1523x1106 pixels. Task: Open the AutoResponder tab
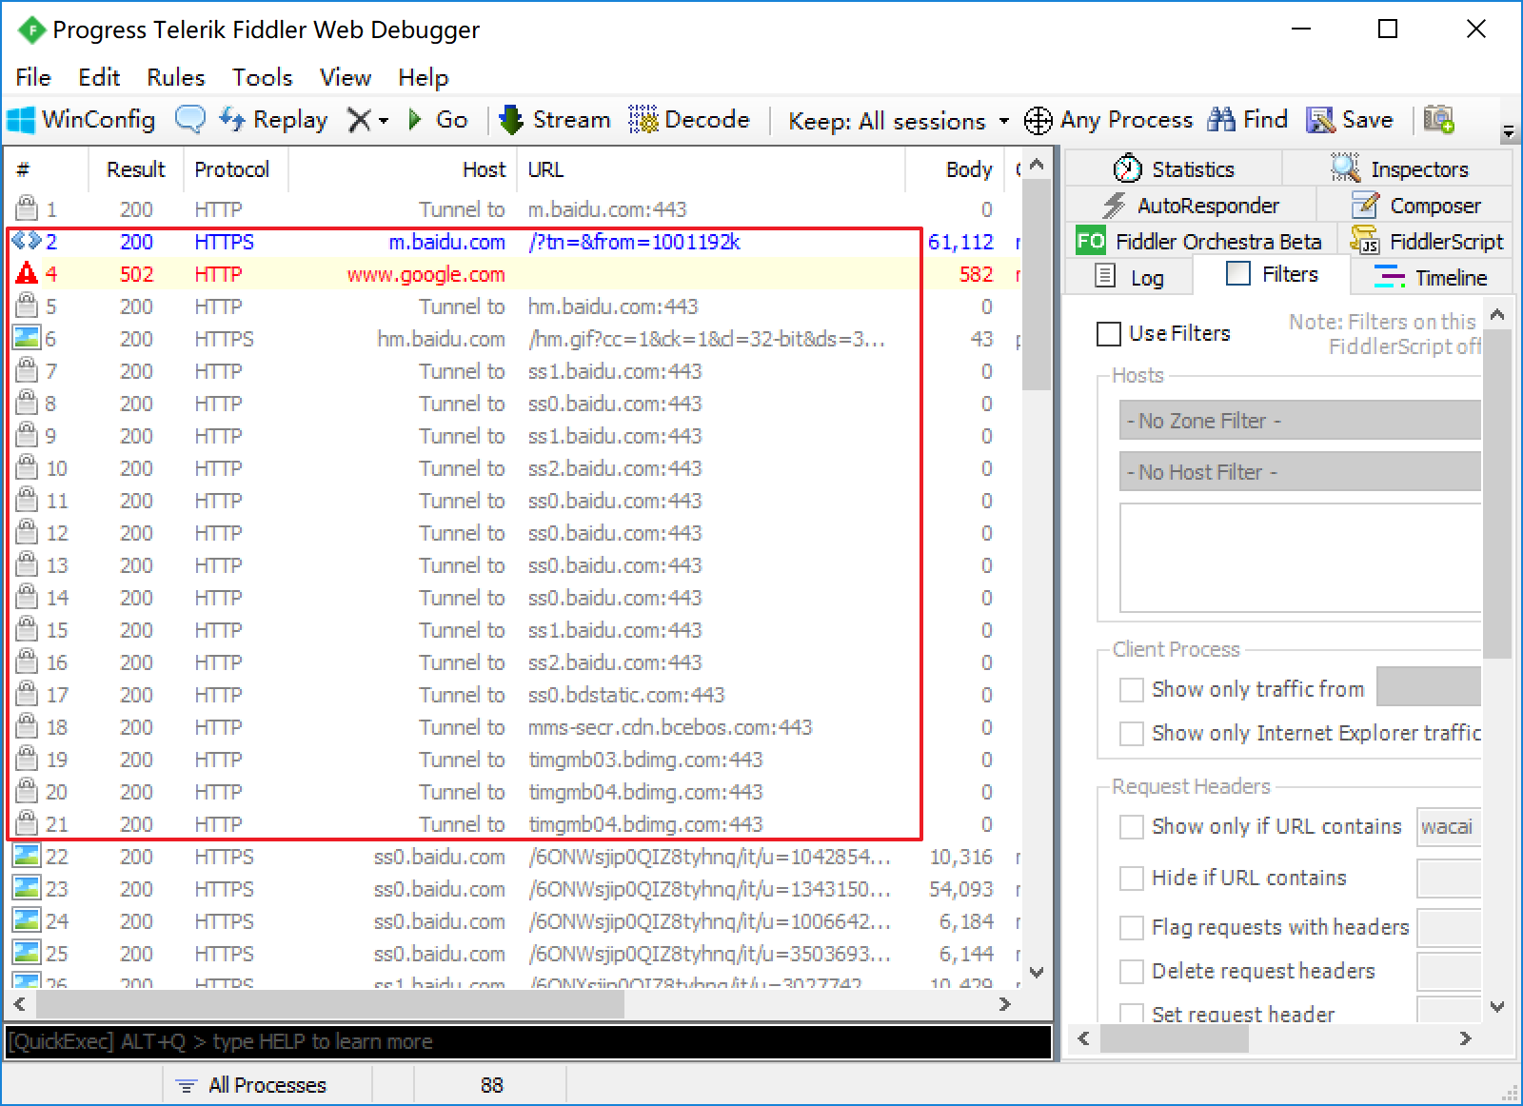pyautogui.click(x=1191, y=206)
